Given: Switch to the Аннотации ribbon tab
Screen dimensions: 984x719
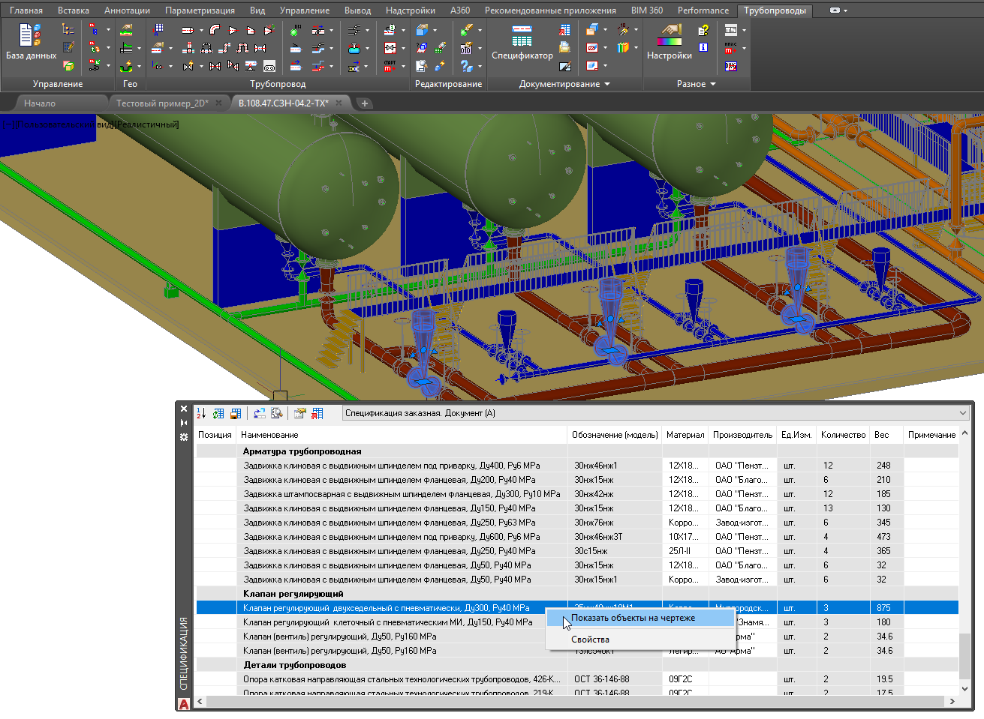Looking at the screenshot, I should [x=127, y=10].
